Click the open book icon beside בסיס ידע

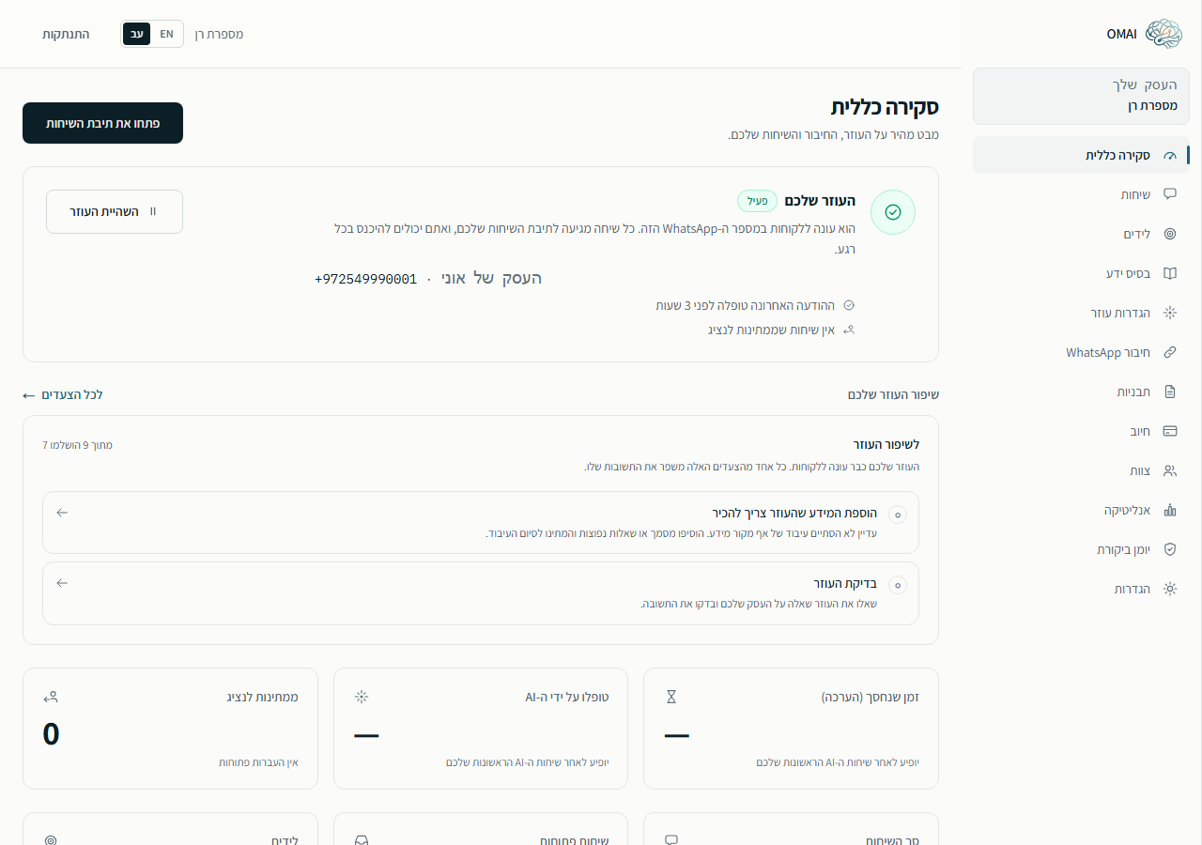[x=1169, y=273]
